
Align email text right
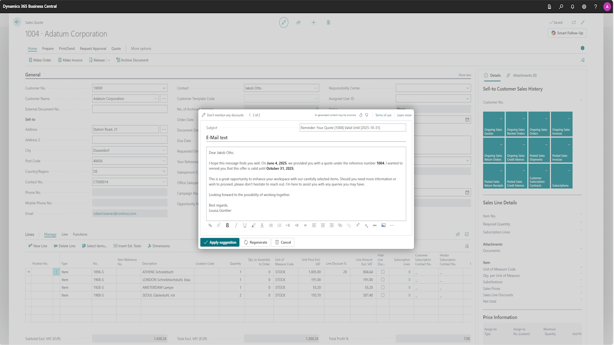point(331,225)
